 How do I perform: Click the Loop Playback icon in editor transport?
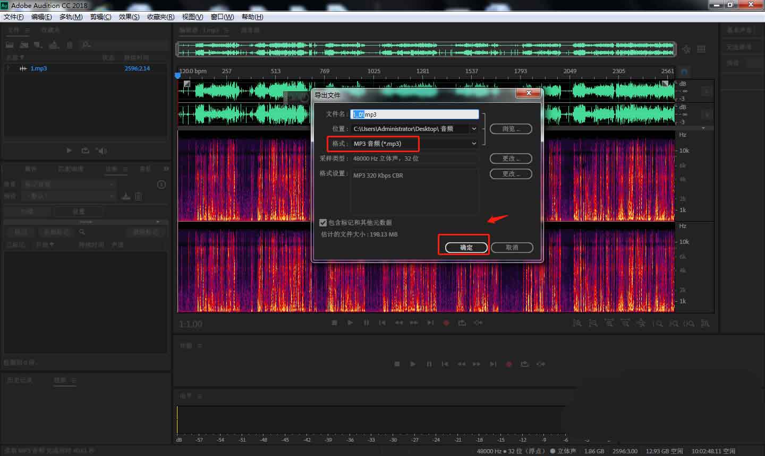tap(462, 323)
